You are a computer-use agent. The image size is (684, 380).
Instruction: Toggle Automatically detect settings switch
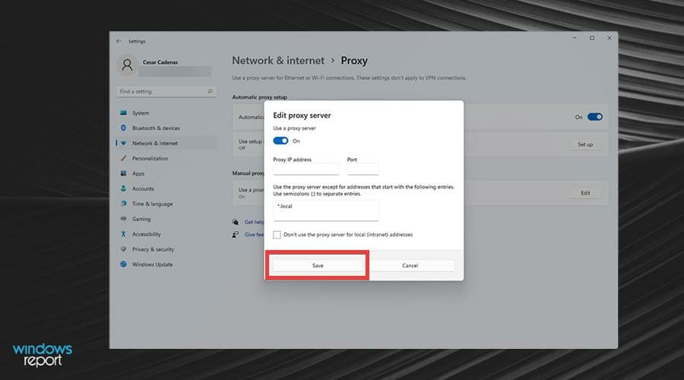pyautogui.click(x=595, y=116)
